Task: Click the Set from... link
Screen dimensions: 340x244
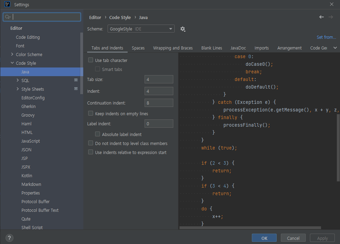Action: 327,37
